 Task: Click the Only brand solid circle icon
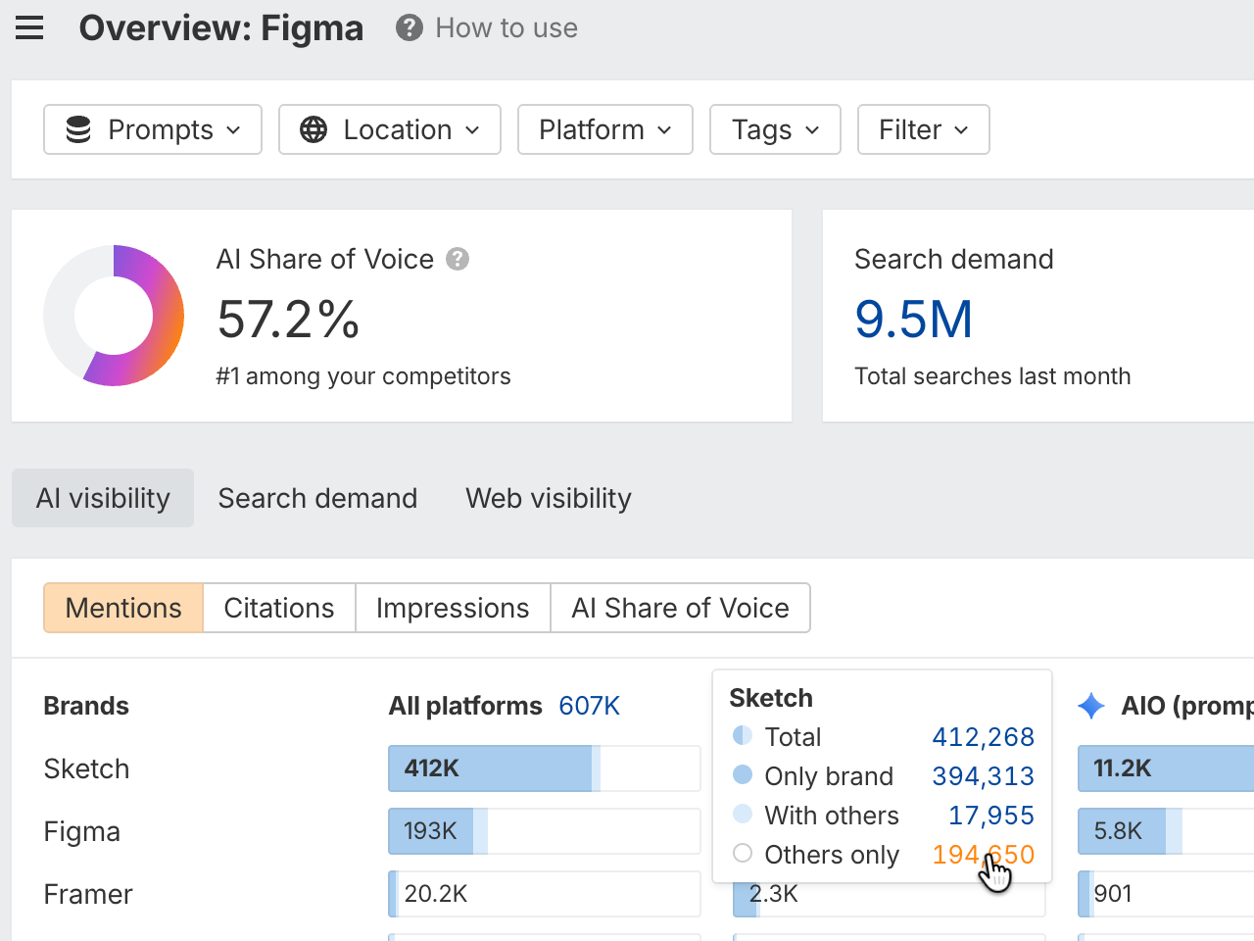pyautogui.click(x=743, y=775)
